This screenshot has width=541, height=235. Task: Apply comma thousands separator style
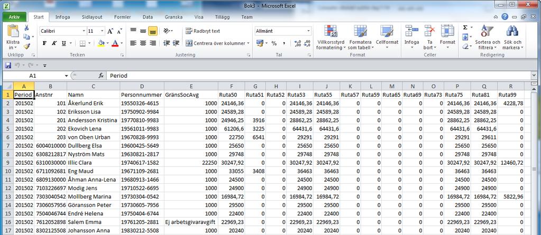pyautogui.click(x=284, y=43)
